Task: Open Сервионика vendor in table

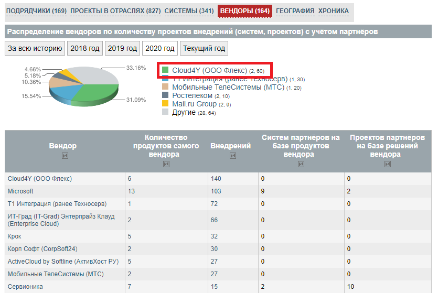Action: pos(25,286)
